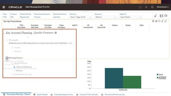171x96 pixels.
Task: Select the Resource radio button
Action: coord(12,51)
